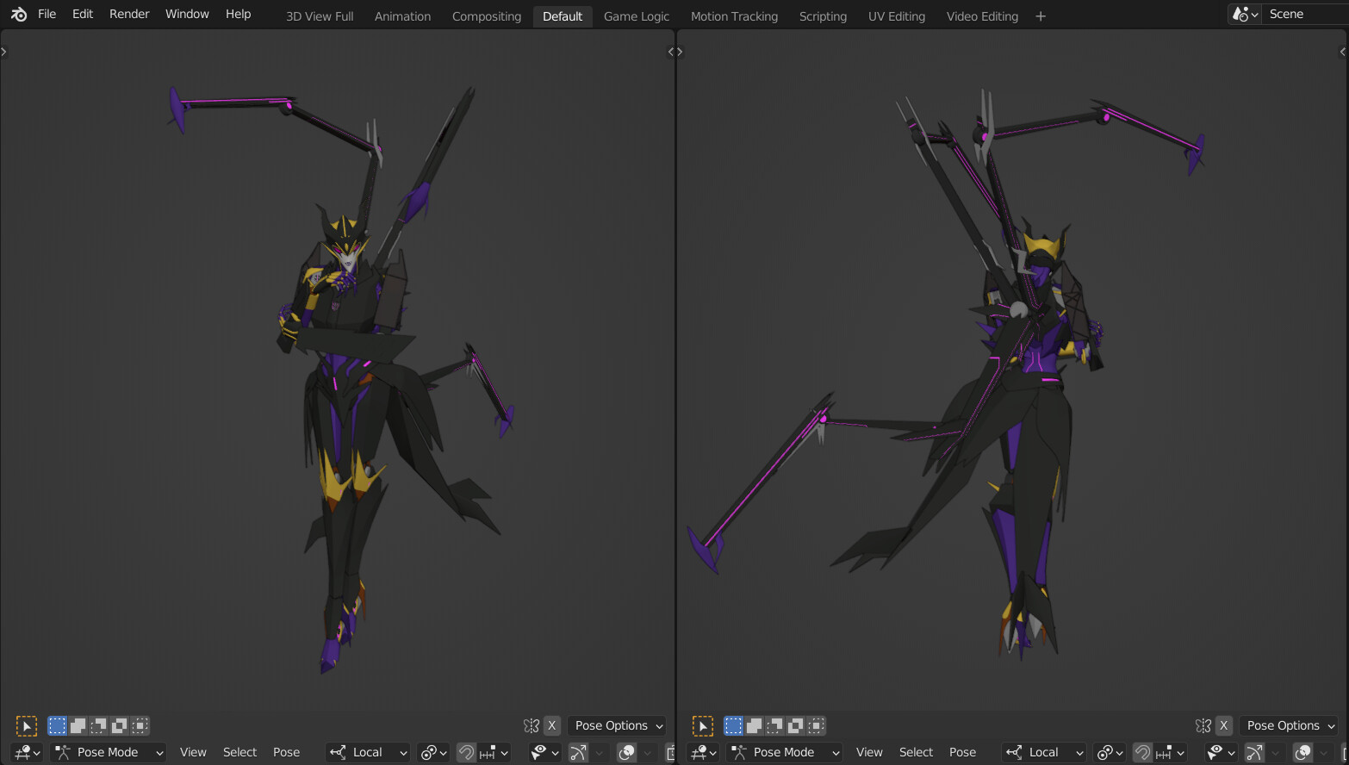Change interaction mode from Pose Mode

click(107, 752)
